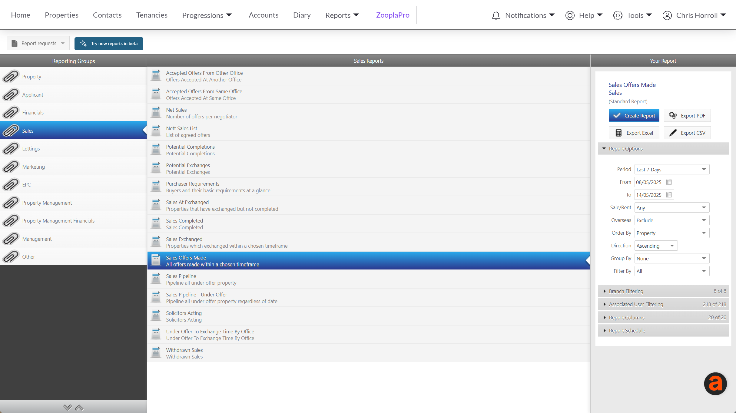Image resolution: width=736 pixels, height=413 pixels.
Task: Select Sales Pipeline - Under Offer report
Action: tap(369, 297)
